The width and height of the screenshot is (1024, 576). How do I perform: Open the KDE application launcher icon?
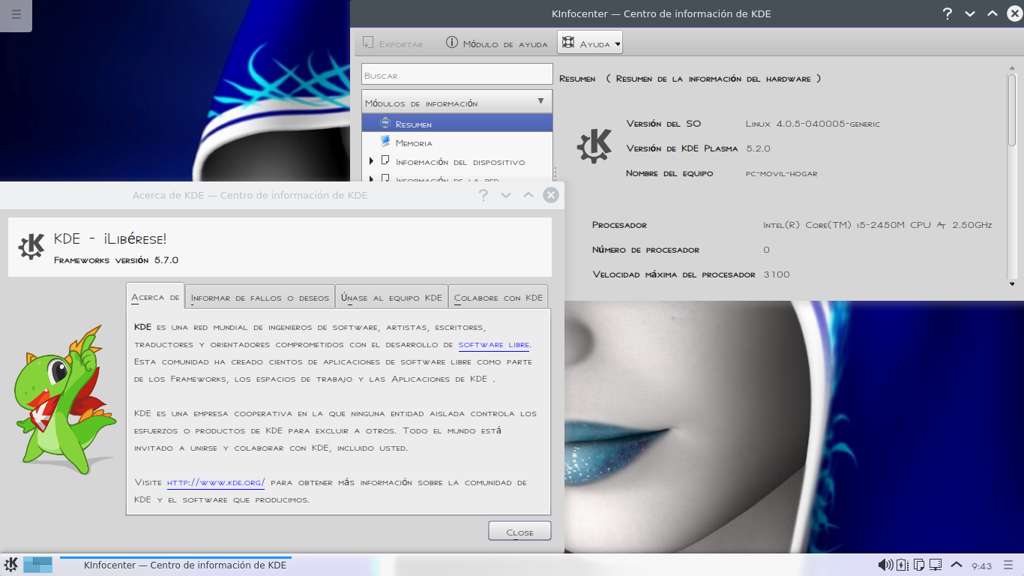(11, 565)
